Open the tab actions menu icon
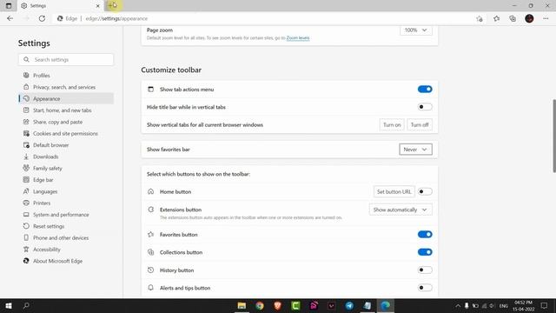Screen dimensions: 556x313 click(9, 6)
